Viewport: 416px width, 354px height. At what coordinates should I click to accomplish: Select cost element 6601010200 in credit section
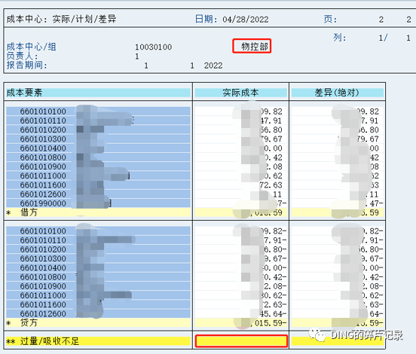coord(43,249)
